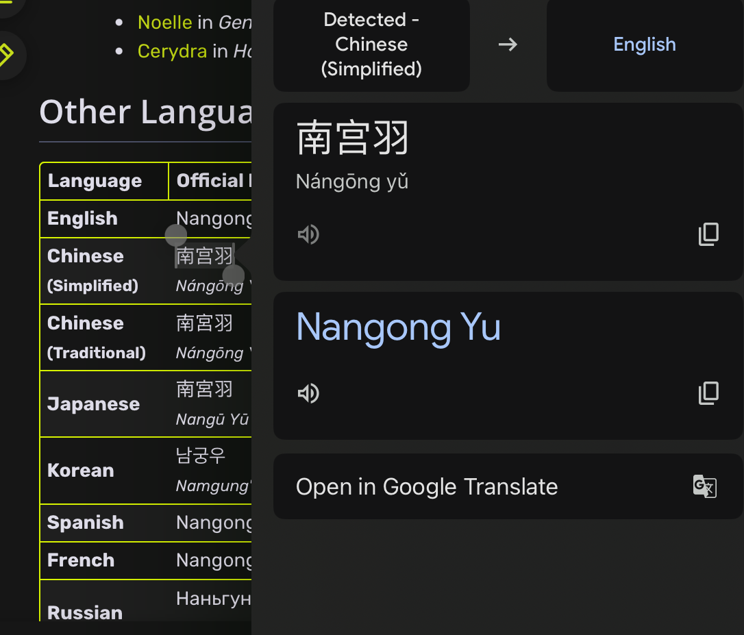
Task: Follow the Noelle link
Action: click(x=164, y=23)
